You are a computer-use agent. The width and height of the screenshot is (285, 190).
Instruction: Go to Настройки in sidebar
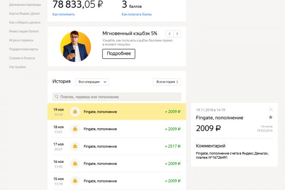[x=18, y=67]
